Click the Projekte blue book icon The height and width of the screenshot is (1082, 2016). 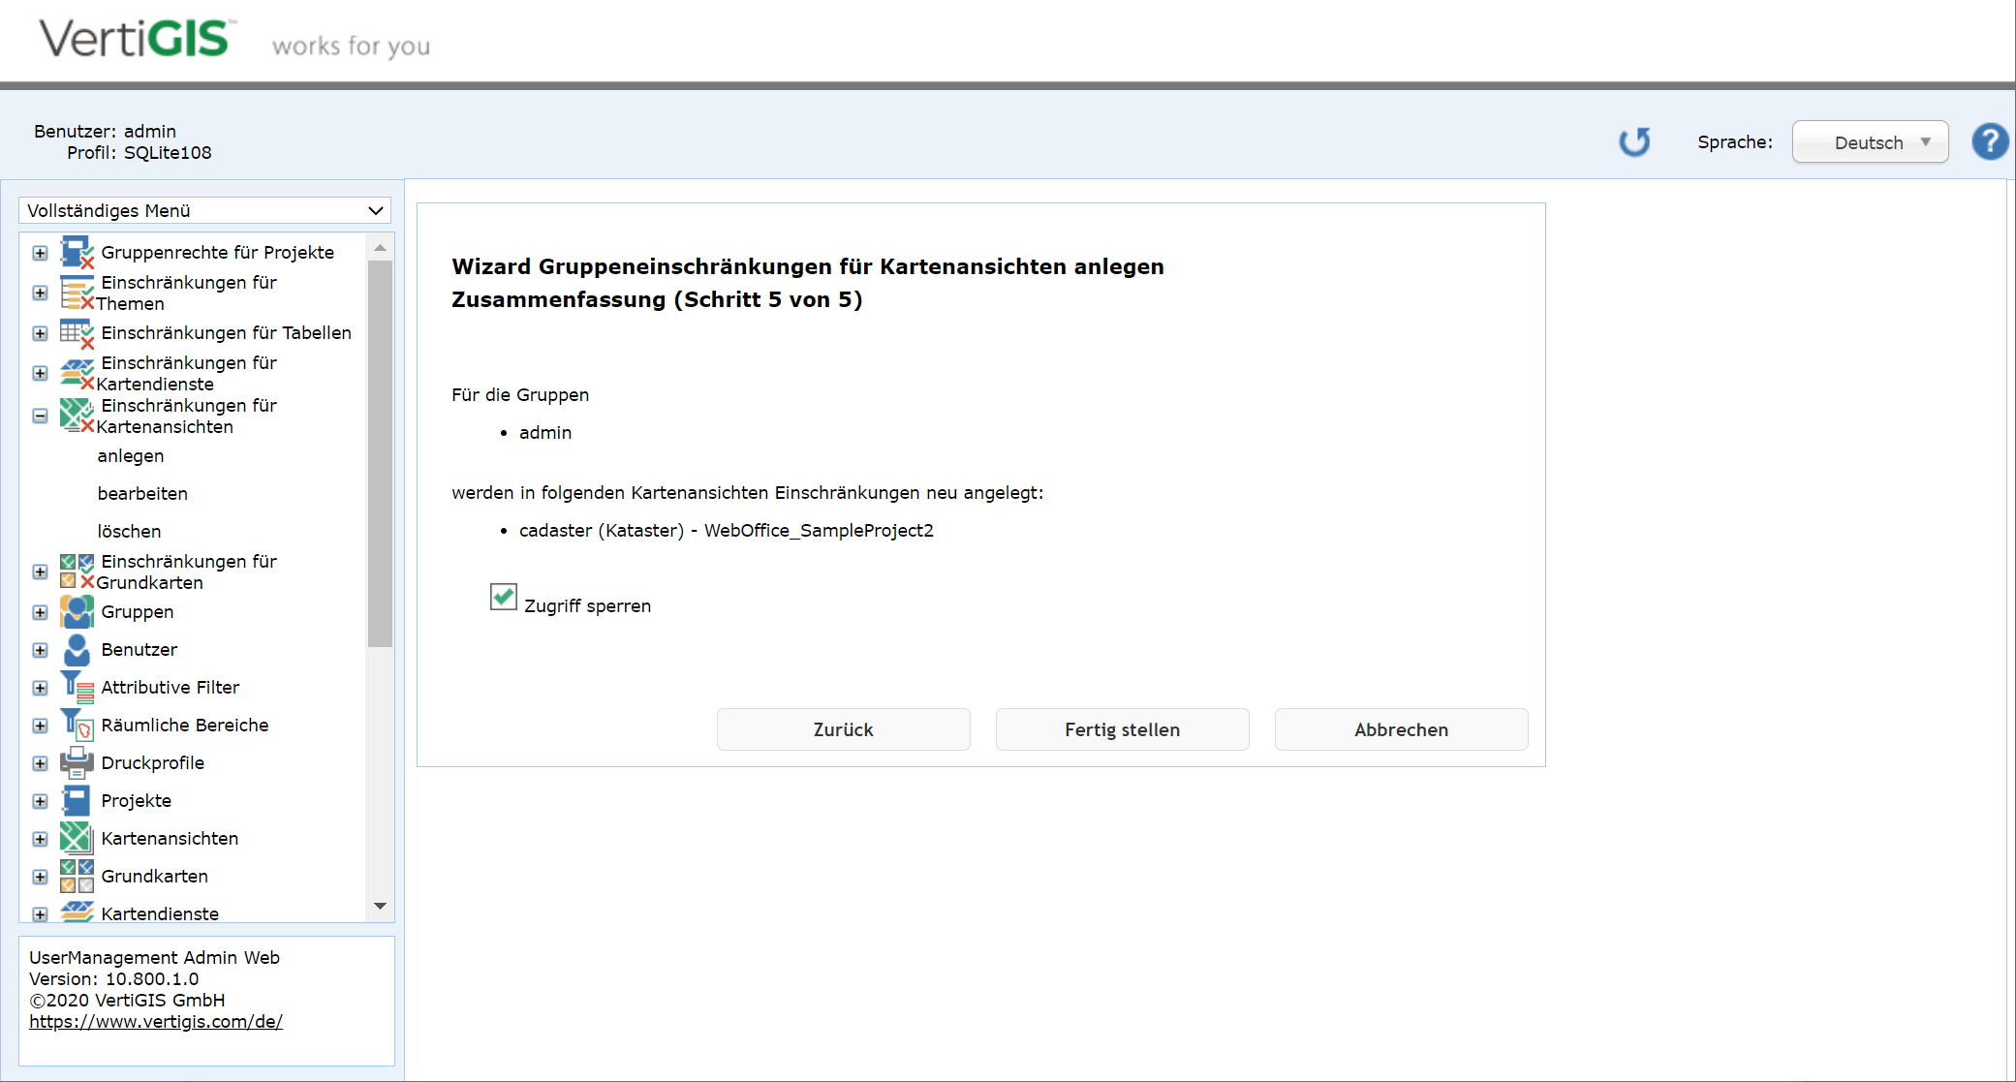(x=77, y=801)
